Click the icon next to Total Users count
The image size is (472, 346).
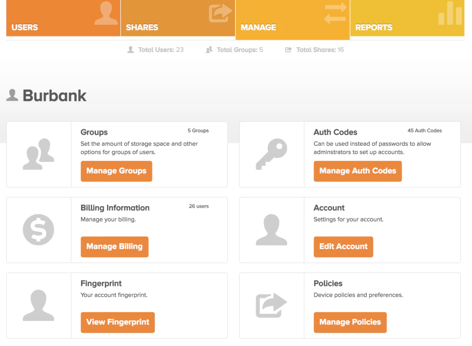point(130,49)
